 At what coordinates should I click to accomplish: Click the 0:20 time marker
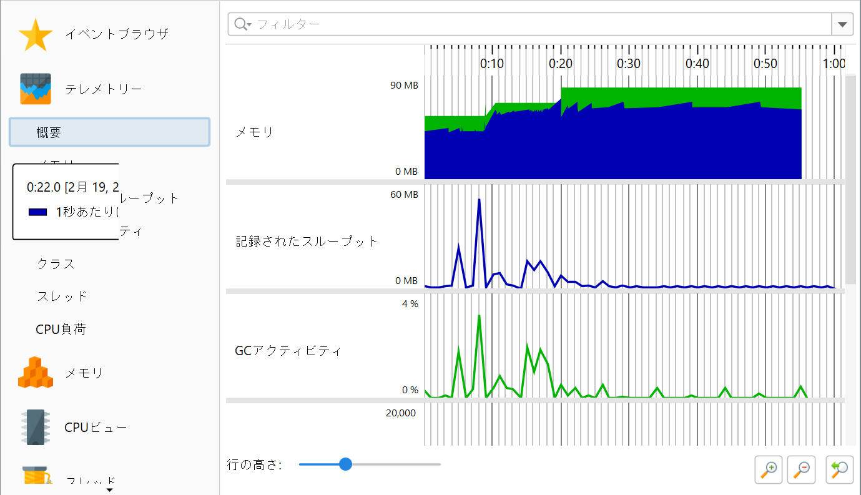[561, 64]
